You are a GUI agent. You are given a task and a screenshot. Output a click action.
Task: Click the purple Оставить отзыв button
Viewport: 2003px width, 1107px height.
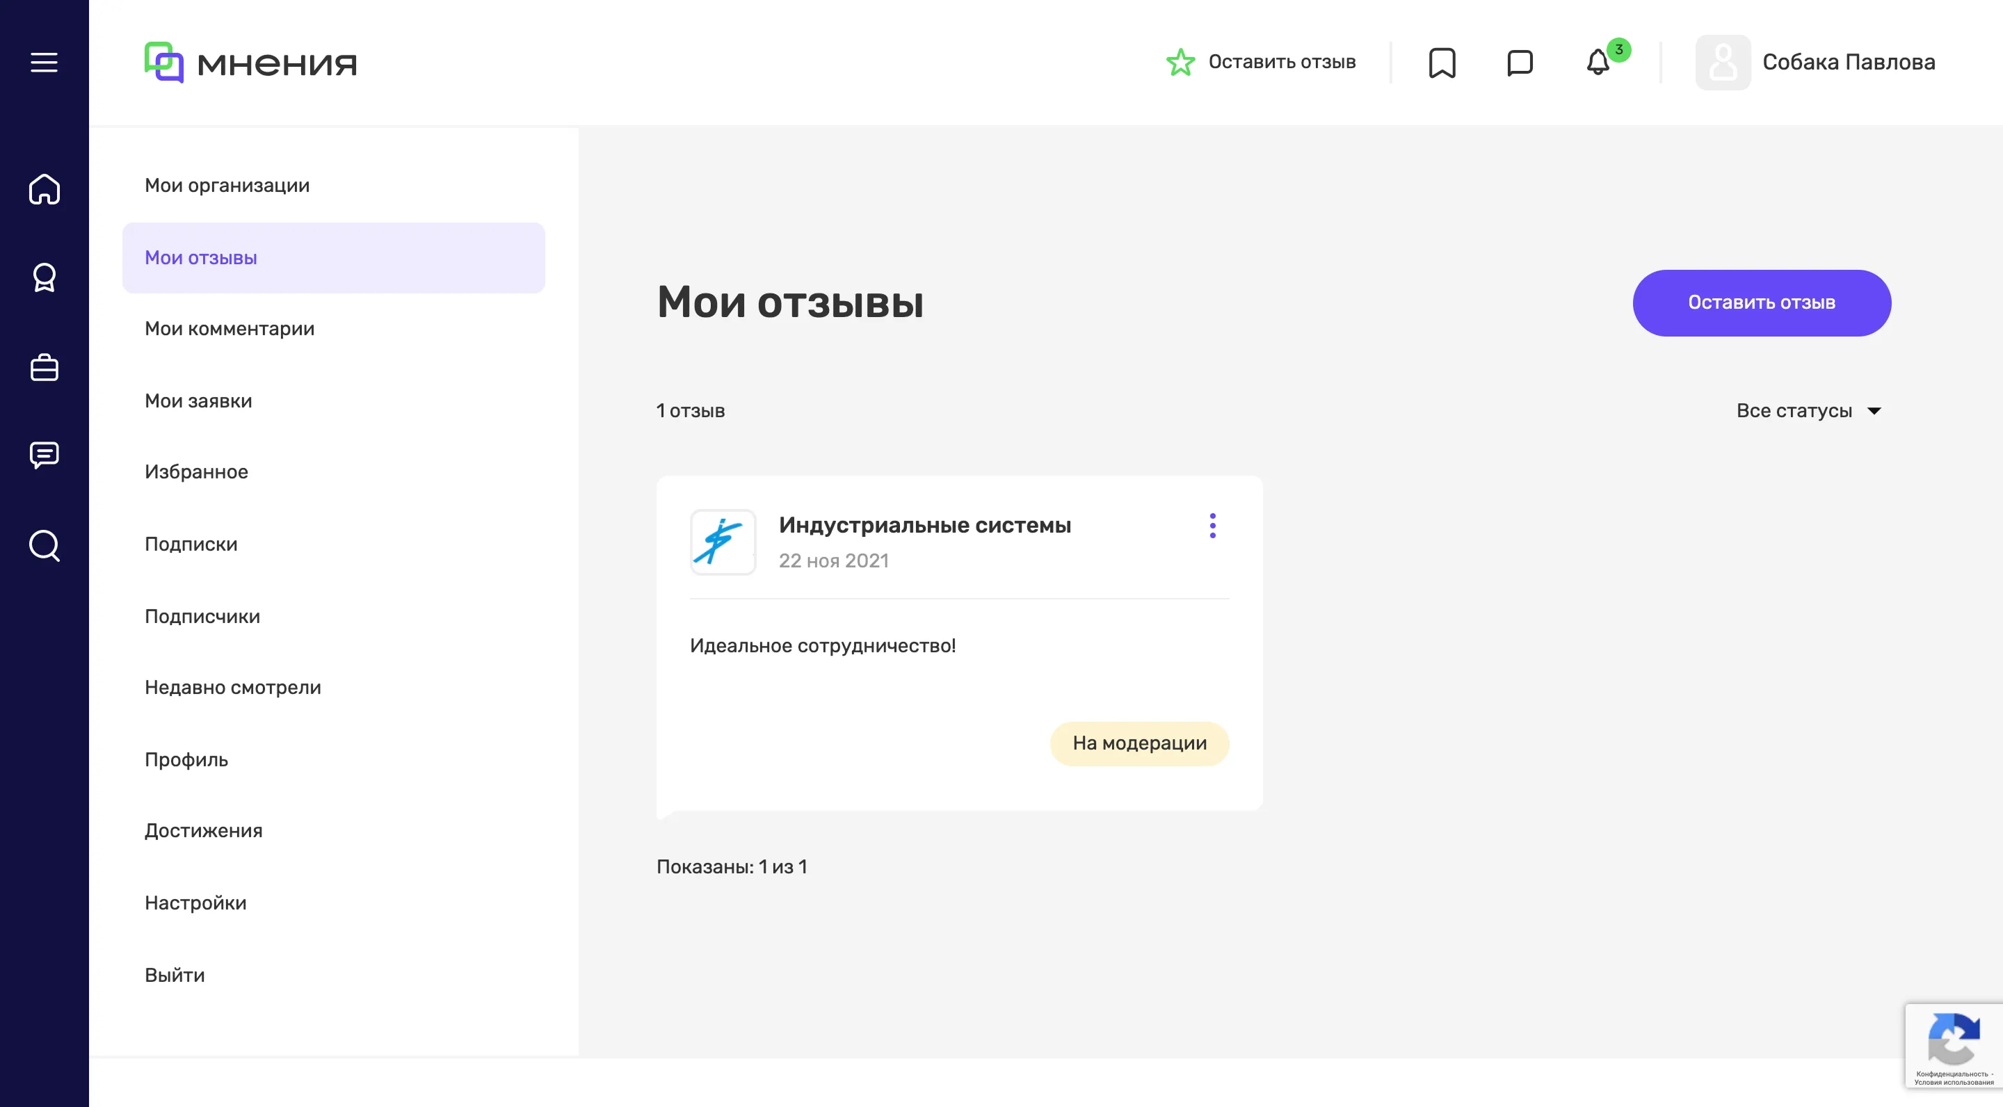1761,302
